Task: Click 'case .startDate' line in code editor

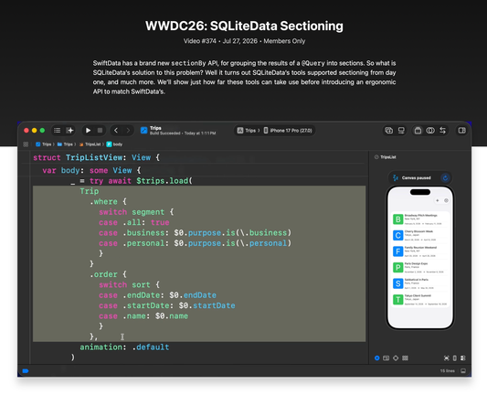Action: click(167, 305)
